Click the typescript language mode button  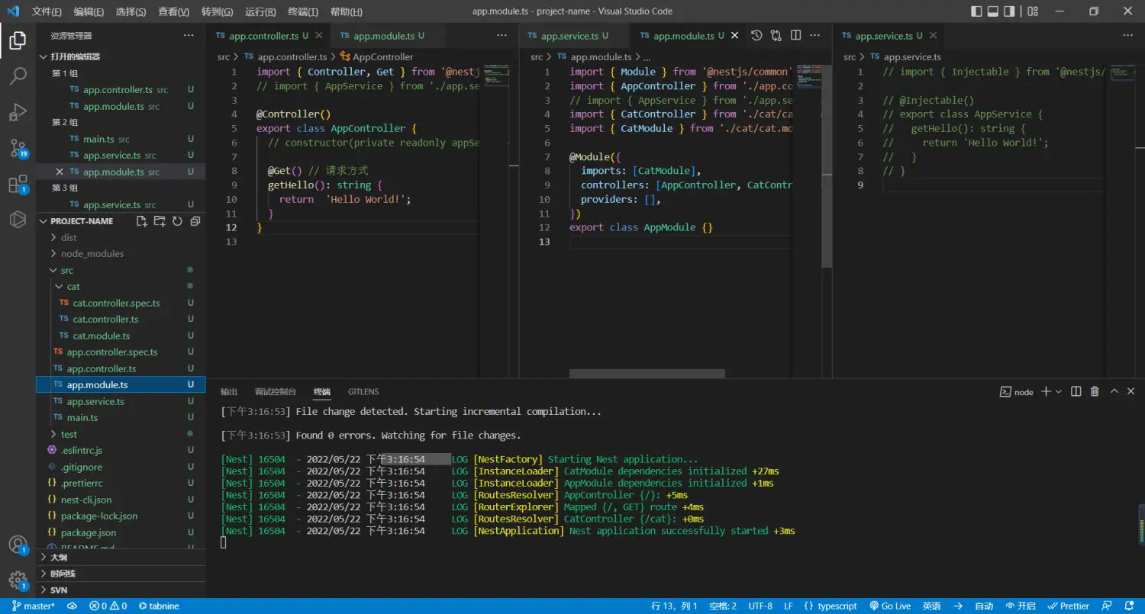coord(831,606)
